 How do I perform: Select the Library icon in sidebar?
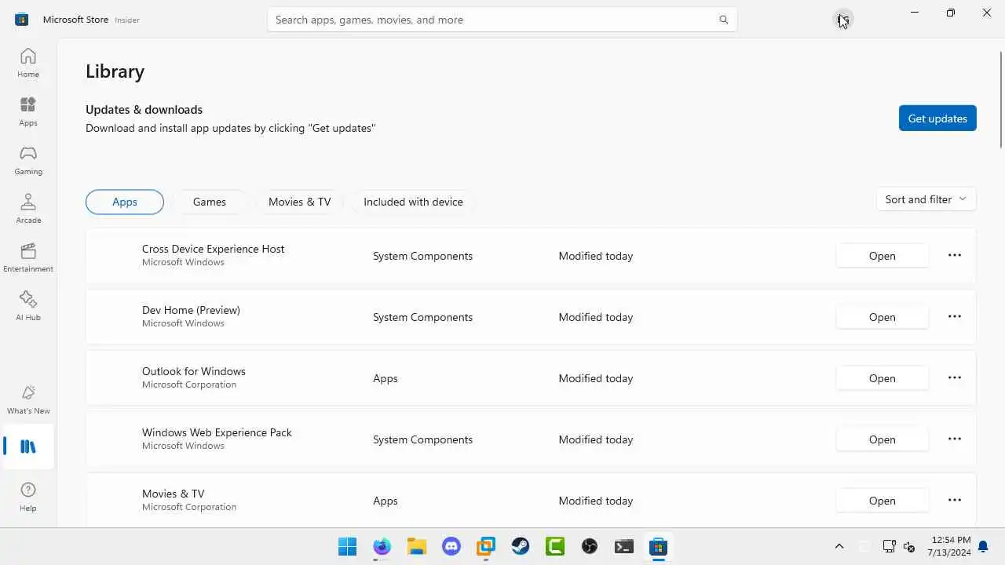click(28, 447)
